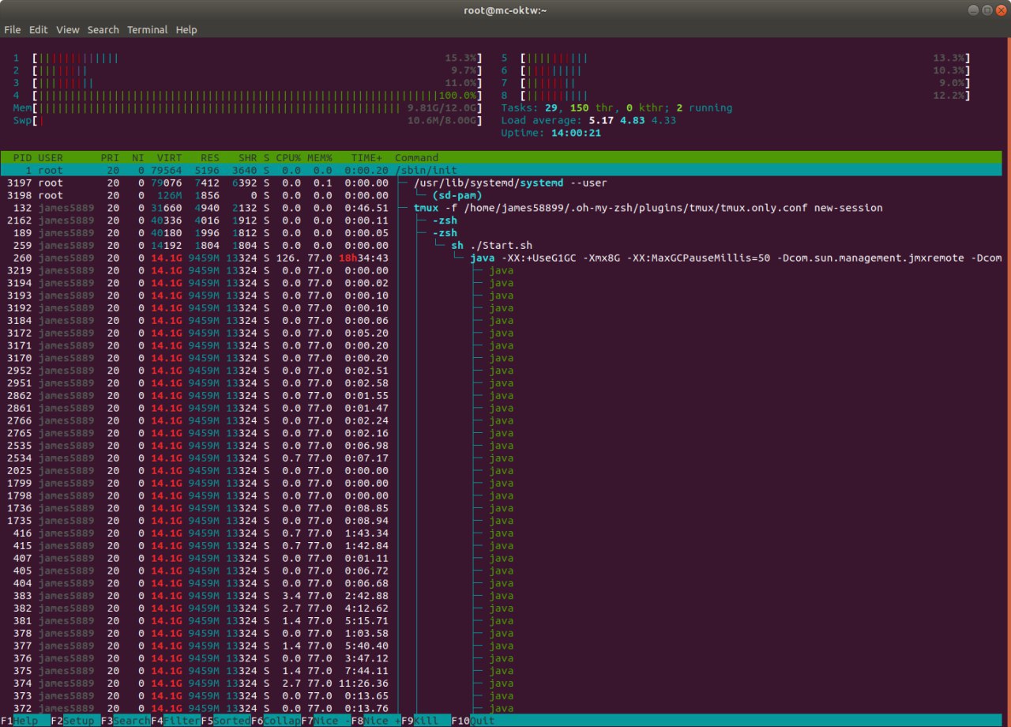Open F2 Setup in the htop footer

pyautogui.click(x=76, y=721)
